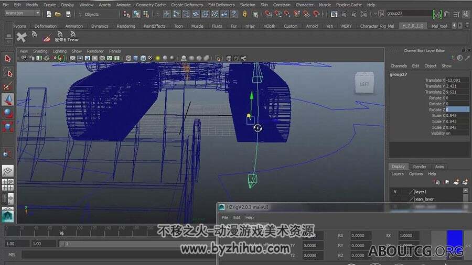Choose the Paint Selection tool in toolbox
Viewport: 472px width, 265px height.
pos(8,86)
